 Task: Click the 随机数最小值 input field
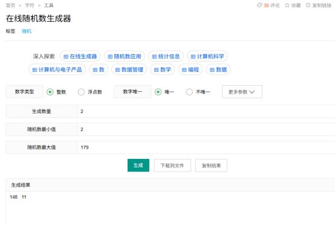click(x=206, y=129)
